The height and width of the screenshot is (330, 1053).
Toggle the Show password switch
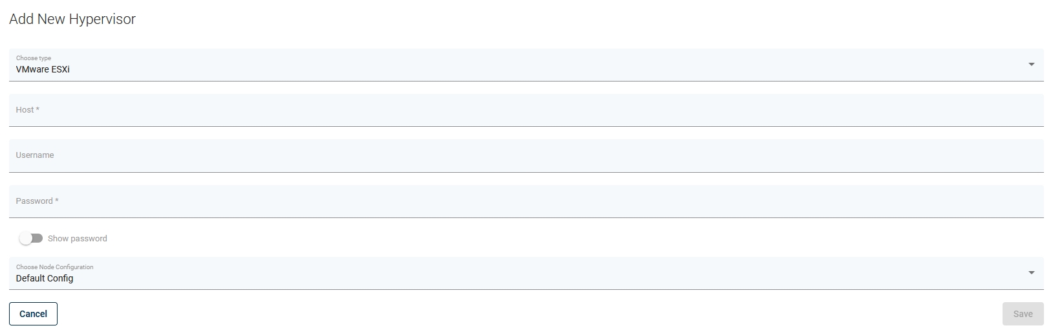coord(31,238)
